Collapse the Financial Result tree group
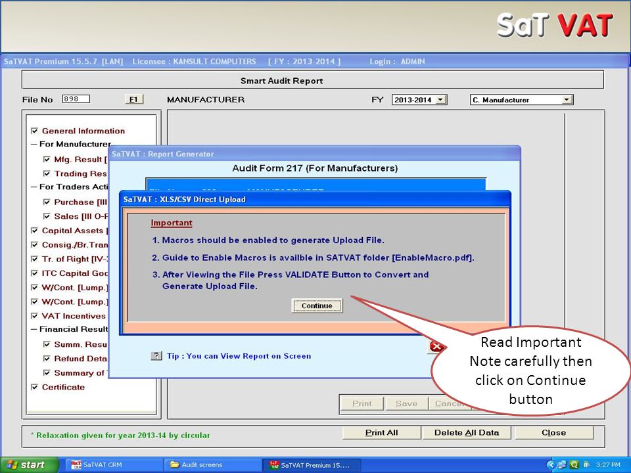Viewport: 631px width, 473px height. [x=34, y=329]
